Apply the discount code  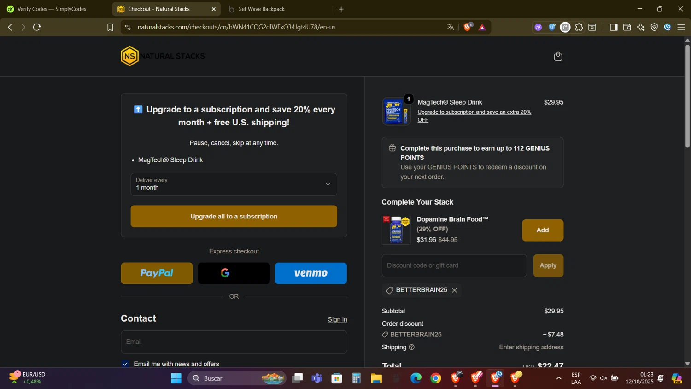tap(548, 265)
